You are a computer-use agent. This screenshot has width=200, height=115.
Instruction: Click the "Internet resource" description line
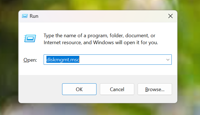coord(101,42)
